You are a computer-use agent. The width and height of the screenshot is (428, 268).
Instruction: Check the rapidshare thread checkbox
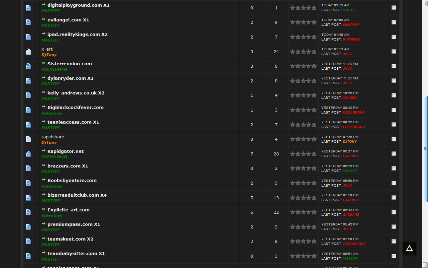click(x=394, y=139)
